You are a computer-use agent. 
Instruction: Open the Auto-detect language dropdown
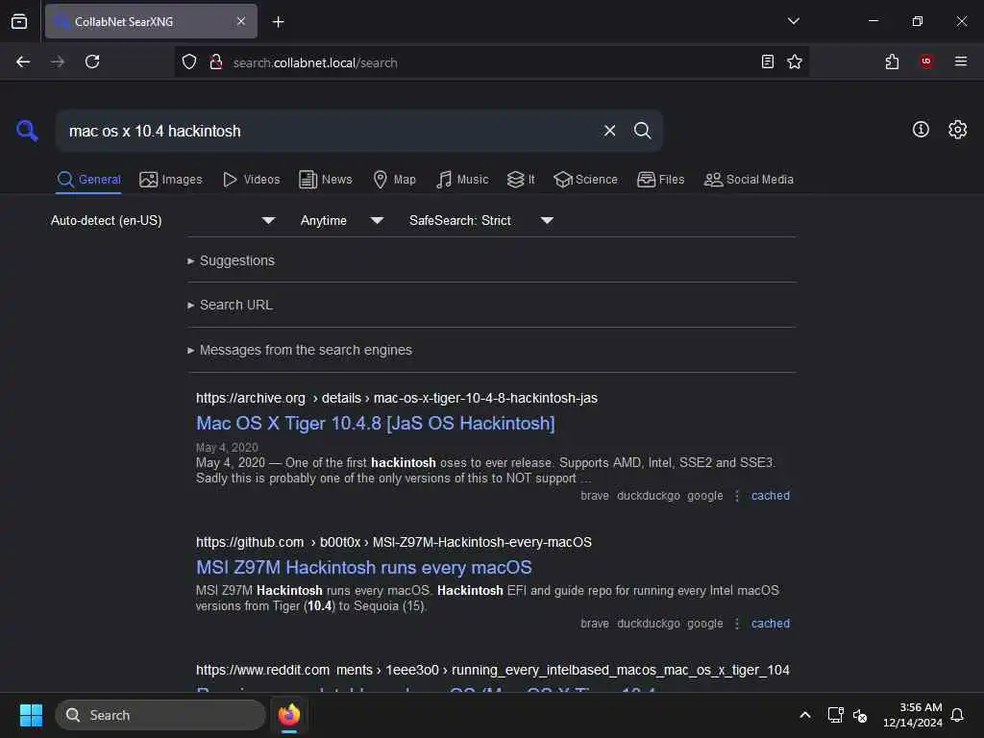click(x=162, y=220)
